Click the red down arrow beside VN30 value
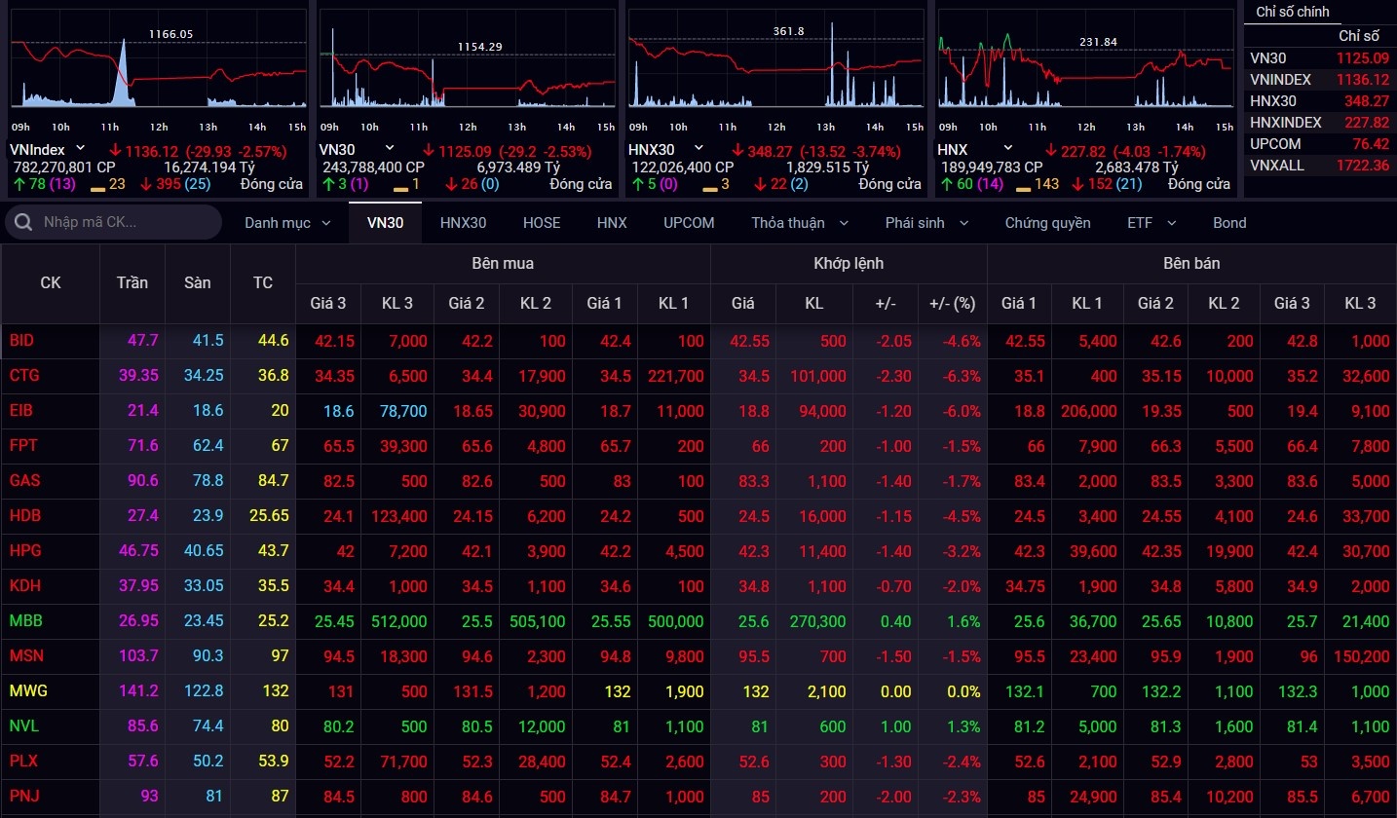 click(428, 151)
